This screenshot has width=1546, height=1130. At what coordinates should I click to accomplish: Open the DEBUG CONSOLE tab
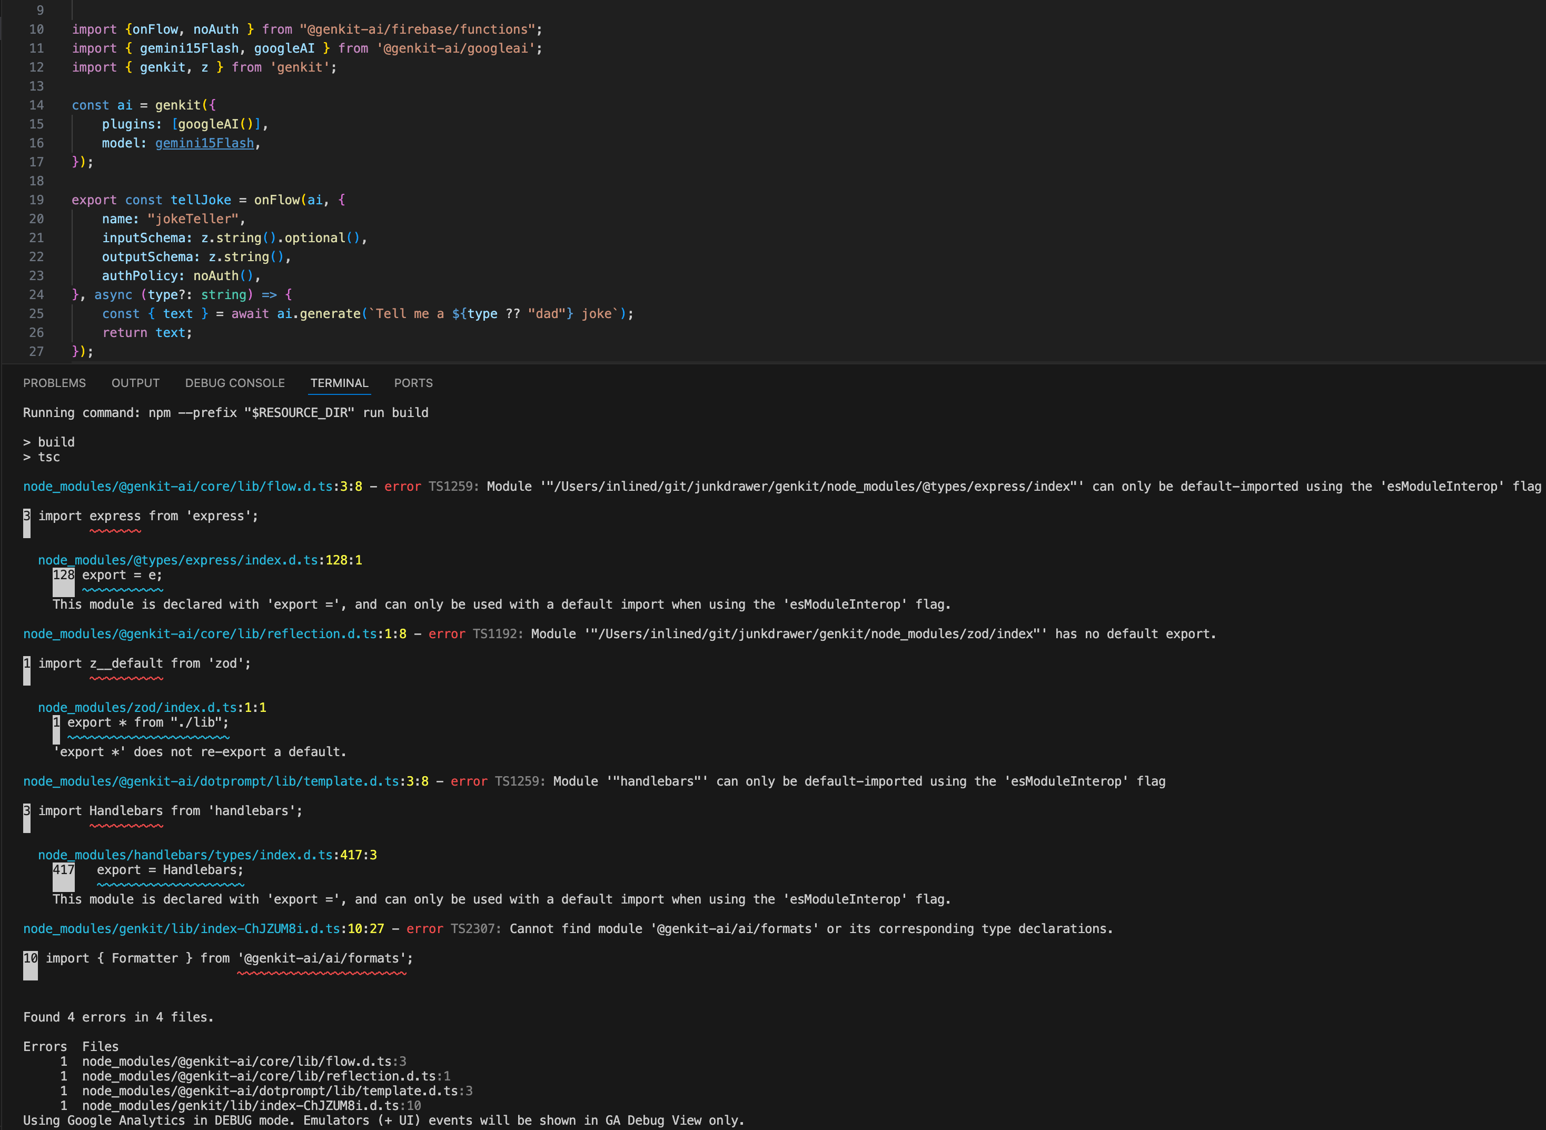click(x=235, y=383)
